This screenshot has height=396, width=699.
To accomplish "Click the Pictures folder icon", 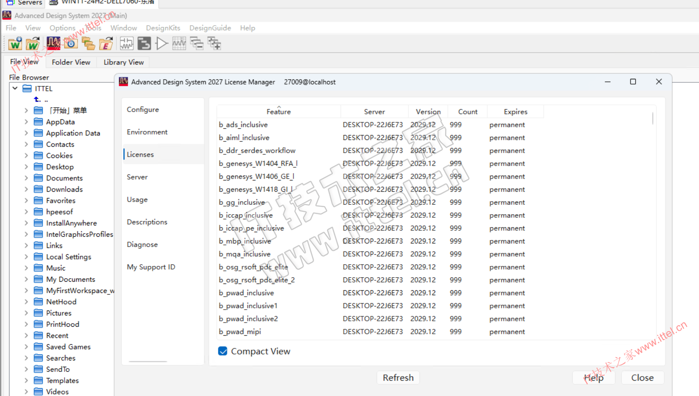I will pos(38,313).
